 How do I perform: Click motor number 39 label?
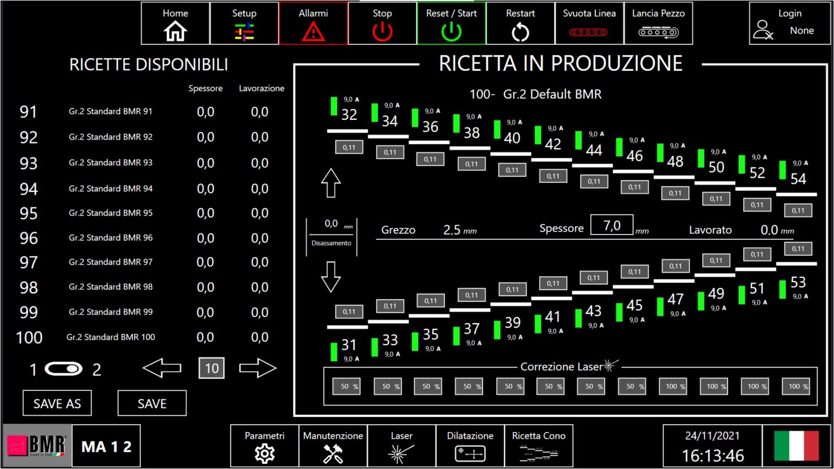point(512,323)
